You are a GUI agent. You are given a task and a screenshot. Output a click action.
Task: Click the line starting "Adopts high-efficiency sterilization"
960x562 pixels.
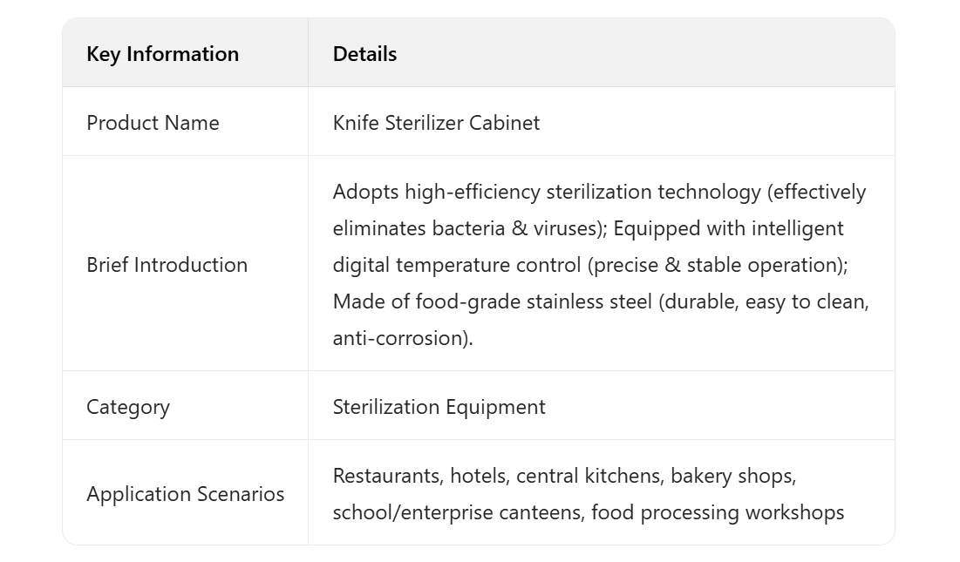(599, 192)
